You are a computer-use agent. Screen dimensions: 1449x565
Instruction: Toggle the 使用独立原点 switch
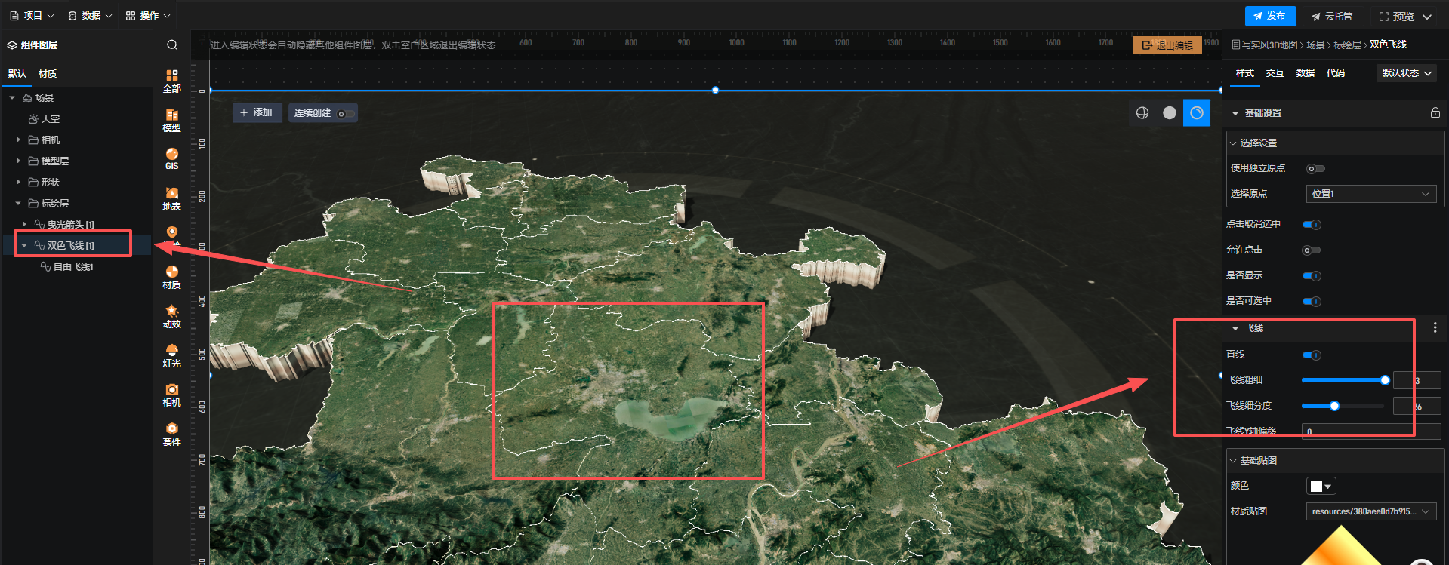(x=1315, y=169)
